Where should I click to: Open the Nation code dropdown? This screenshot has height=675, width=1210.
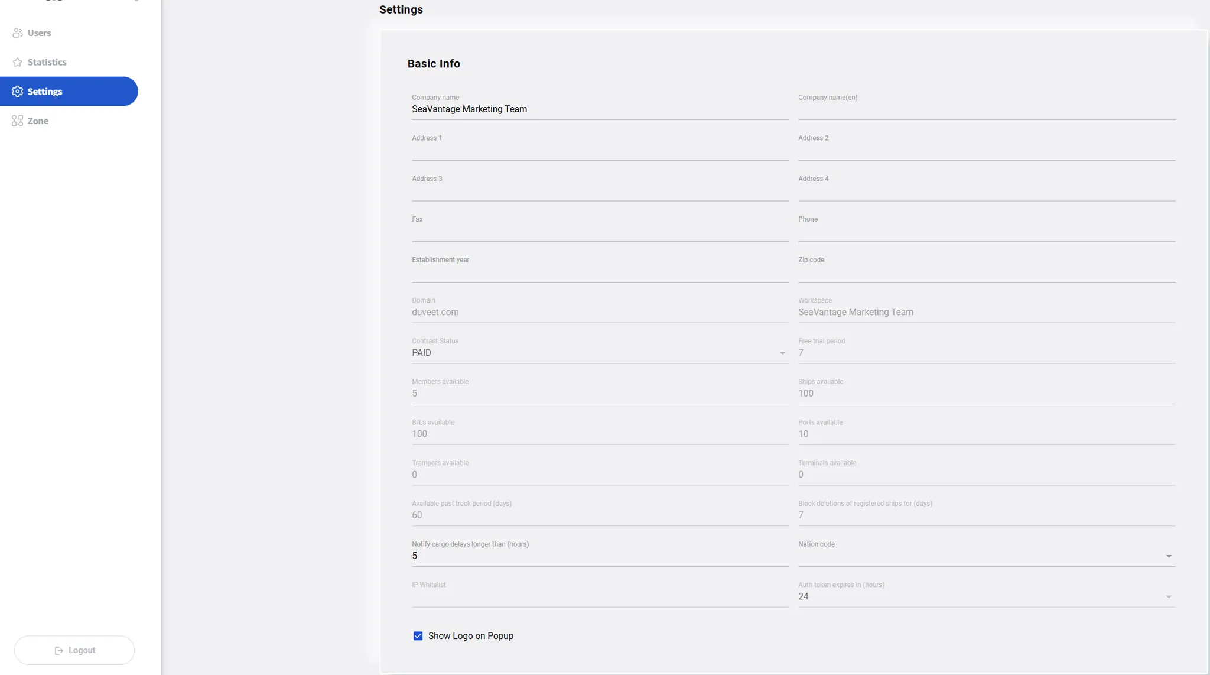[x=1168, y=556]
